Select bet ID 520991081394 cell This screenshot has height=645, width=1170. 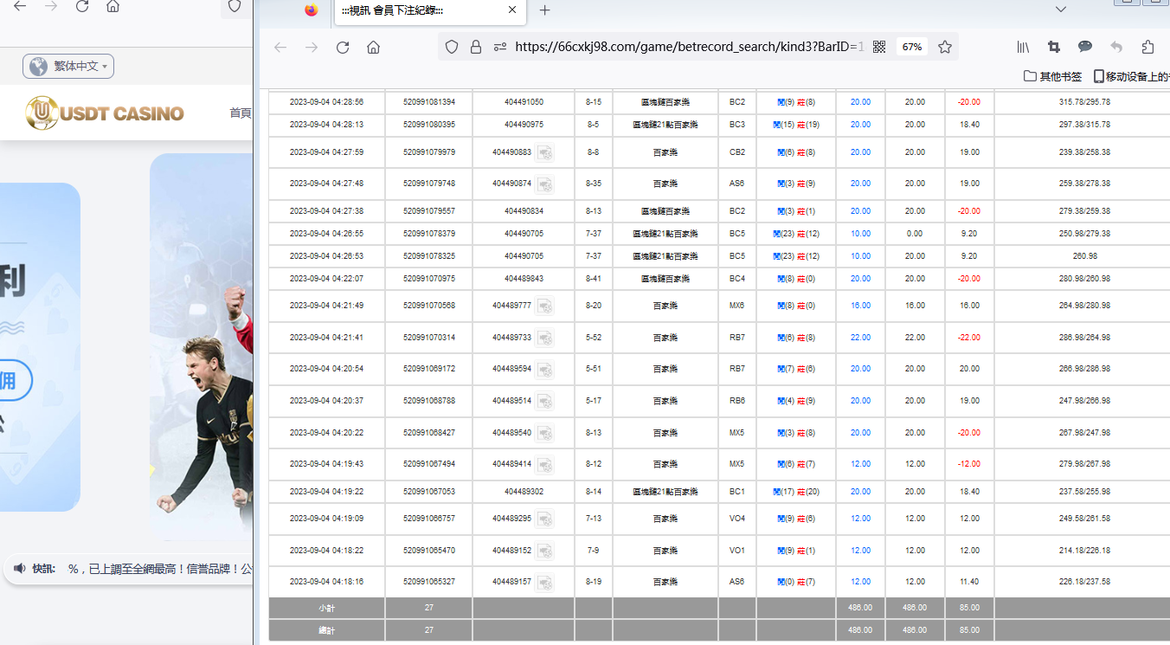[x=429, y=102]
